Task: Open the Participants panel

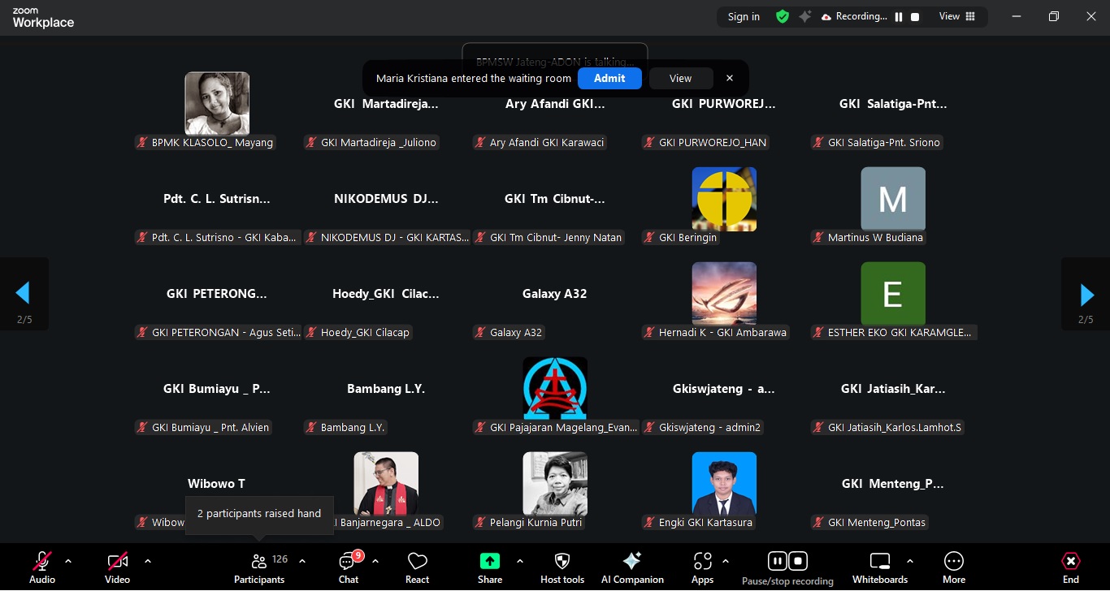Action: click(x=259, y=567)
